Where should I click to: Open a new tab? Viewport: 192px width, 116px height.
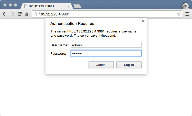coord(77,6)
